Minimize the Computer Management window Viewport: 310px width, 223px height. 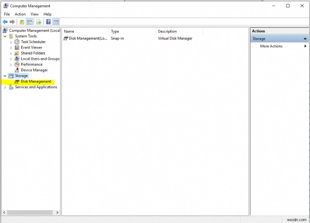click(x=274, y=6)
